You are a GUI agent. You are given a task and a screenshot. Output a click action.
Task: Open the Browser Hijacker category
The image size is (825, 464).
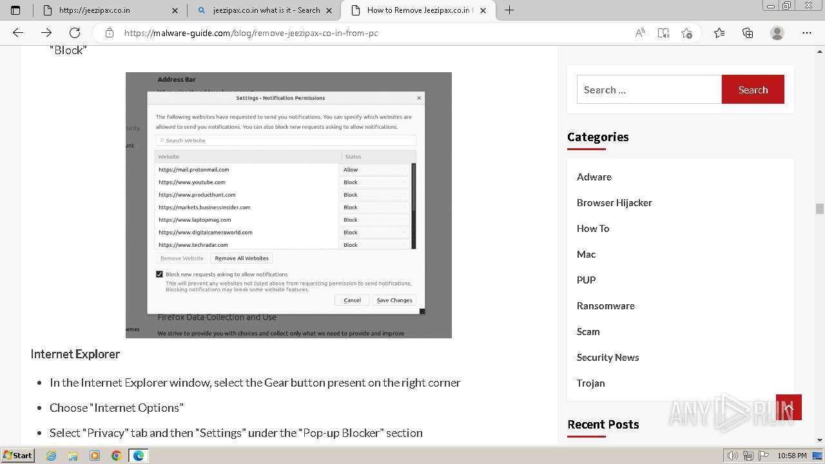click(614, 202)
